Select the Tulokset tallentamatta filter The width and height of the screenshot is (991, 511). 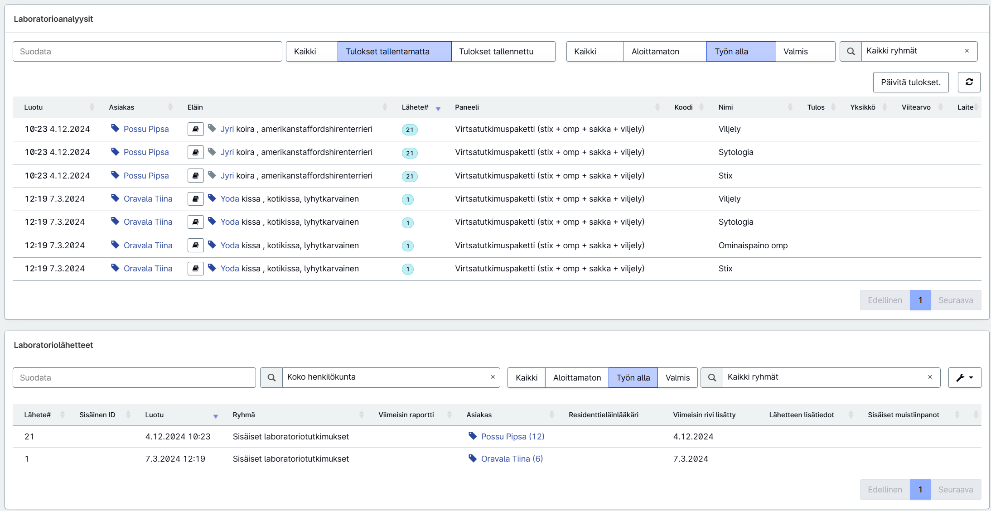[x=394, y=51]
